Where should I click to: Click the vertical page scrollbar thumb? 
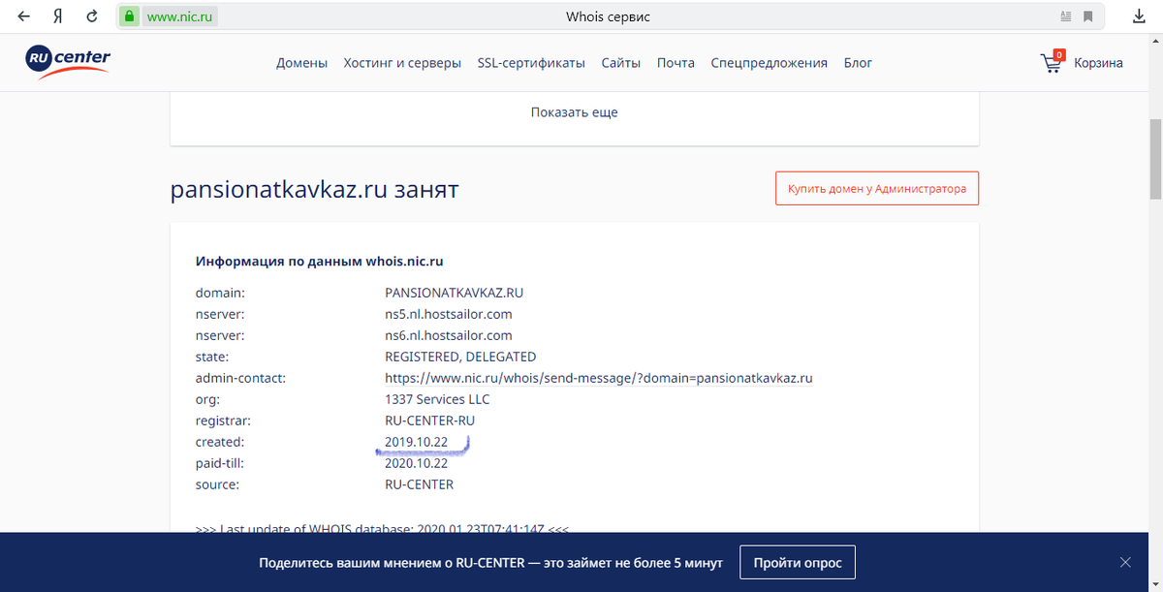(1154, 158)
